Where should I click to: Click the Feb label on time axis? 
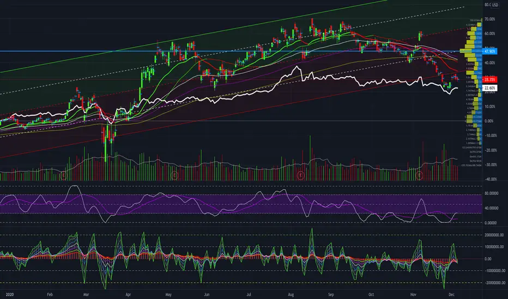click(x=50, y=295)
